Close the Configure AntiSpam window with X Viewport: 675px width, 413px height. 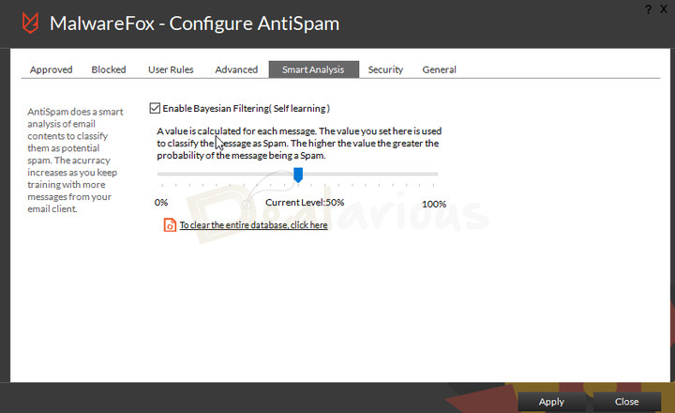click(x=664, y=9)
